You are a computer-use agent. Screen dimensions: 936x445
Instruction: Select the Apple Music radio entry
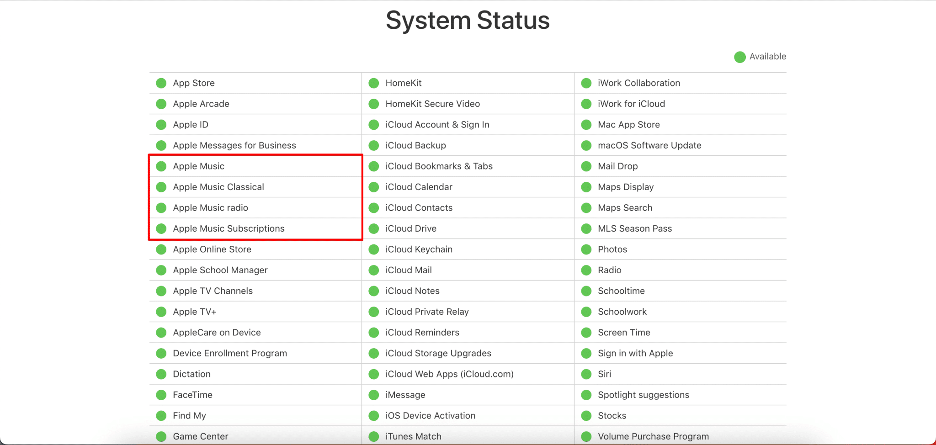point(255,208)
